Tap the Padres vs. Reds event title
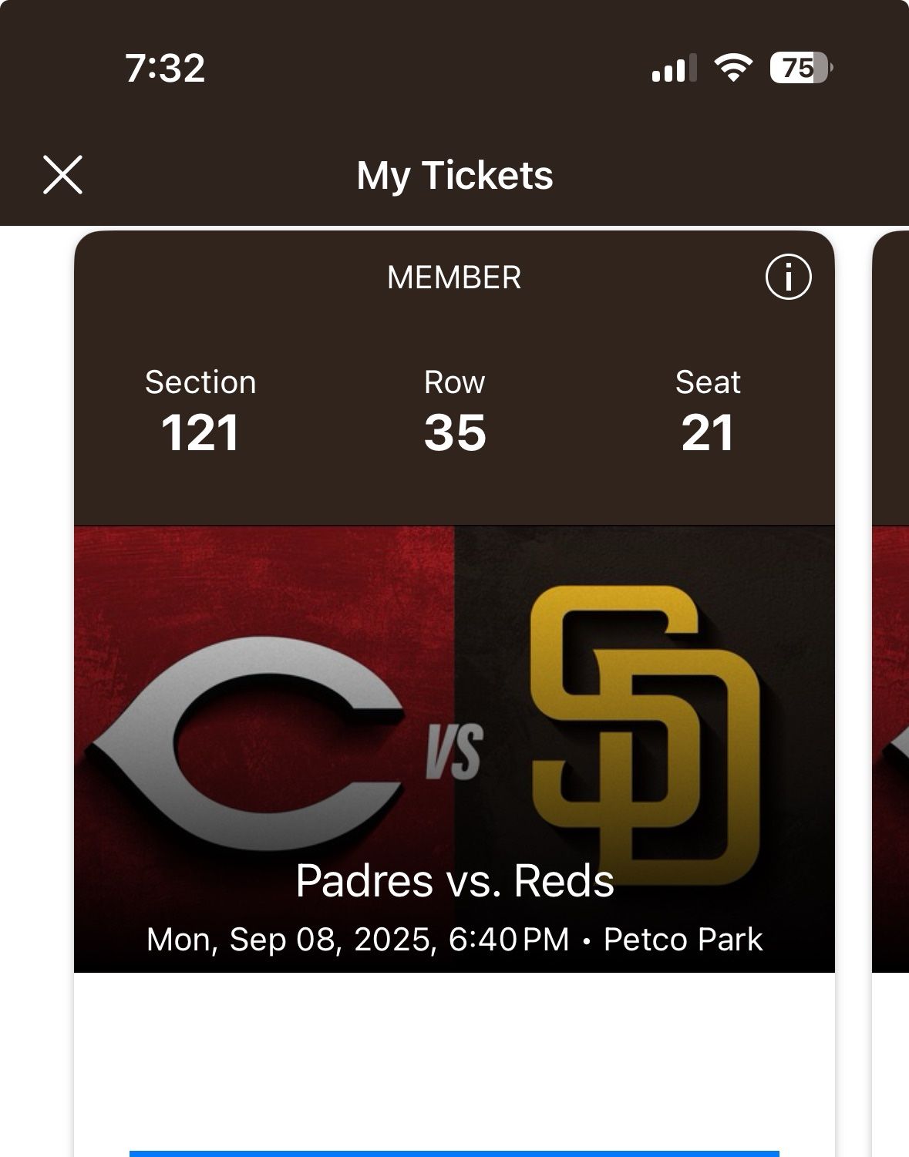The width and height of the screenshot is (909, 1157). click(x=455, y=880)
